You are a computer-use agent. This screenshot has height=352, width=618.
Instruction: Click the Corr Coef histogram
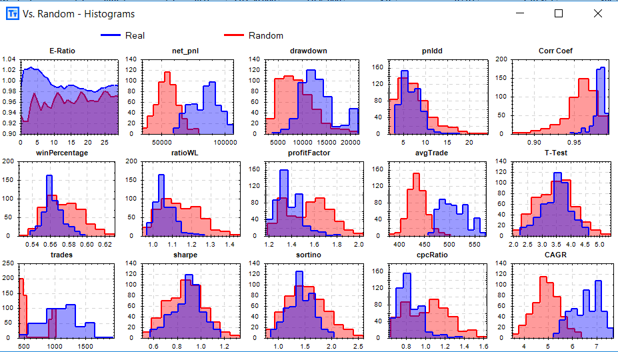tap(560, 97)
